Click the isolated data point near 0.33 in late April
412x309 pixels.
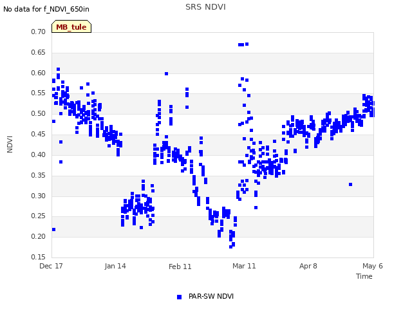coord(350,185)
